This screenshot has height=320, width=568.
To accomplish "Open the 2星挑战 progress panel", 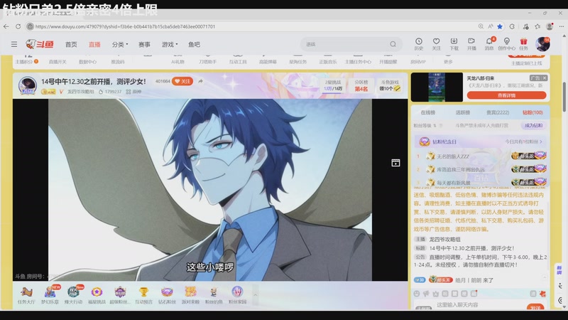I will pos(333,85).
